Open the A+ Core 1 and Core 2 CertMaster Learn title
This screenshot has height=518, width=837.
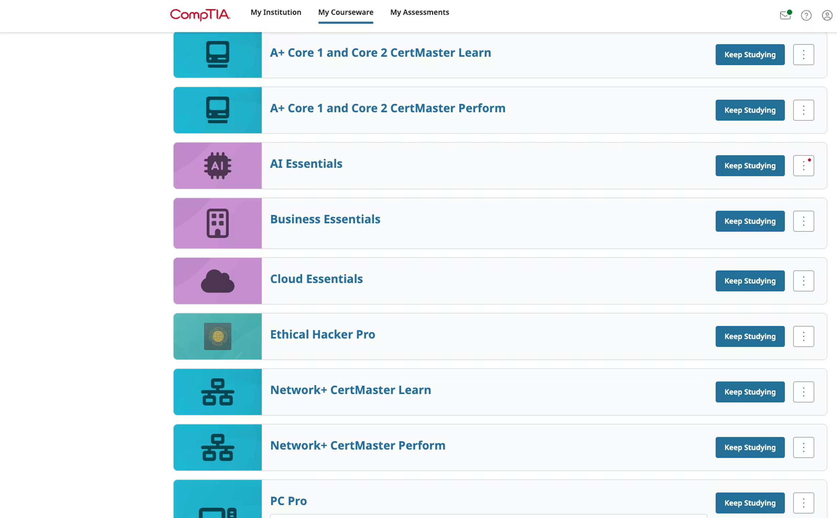[x=381, y=53]
